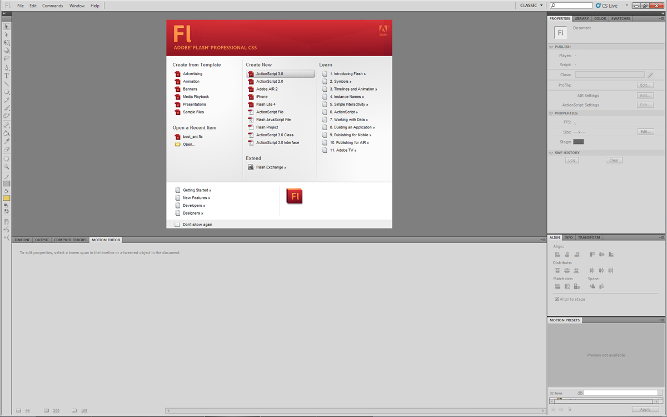
Task: Select the Bone tool
Action: [x=7, y=126]
